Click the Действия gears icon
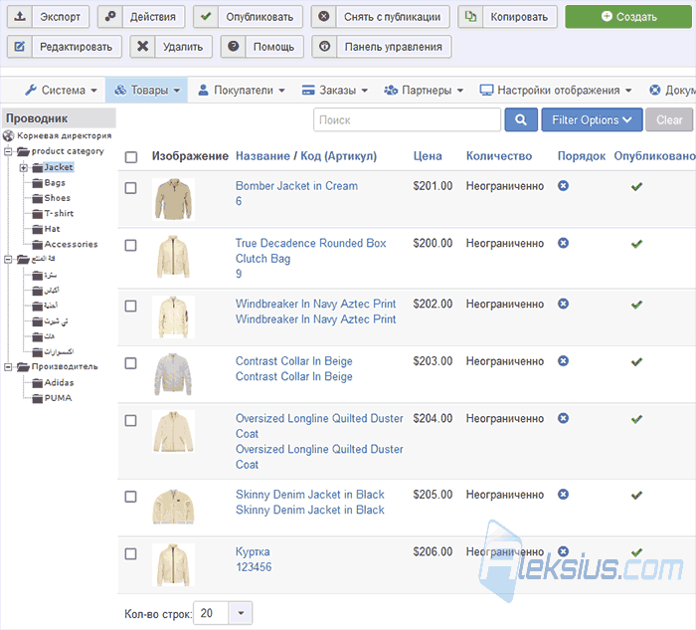The width and height of the screenshot is (696, 630). tap(110, 17)
